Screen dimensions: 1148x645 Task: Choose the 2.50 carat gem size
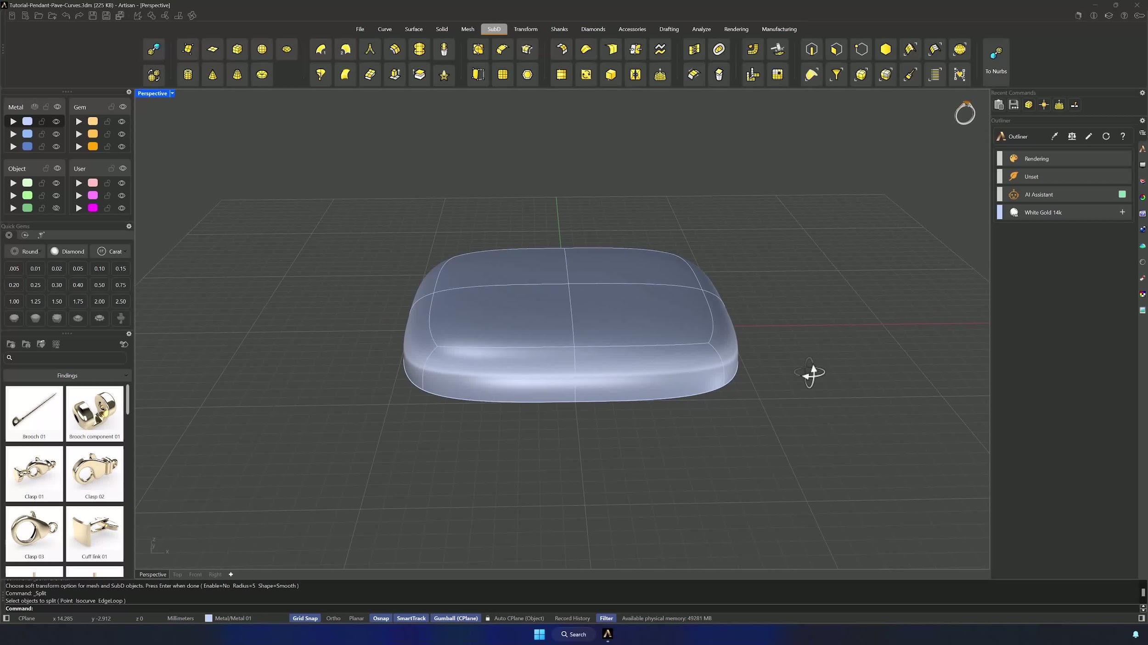click(120, 301)
